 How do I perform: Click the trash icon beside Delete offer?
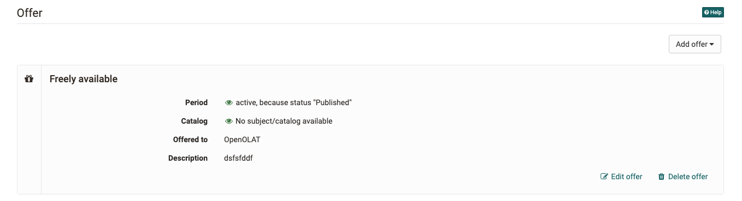tap(662, 176)
